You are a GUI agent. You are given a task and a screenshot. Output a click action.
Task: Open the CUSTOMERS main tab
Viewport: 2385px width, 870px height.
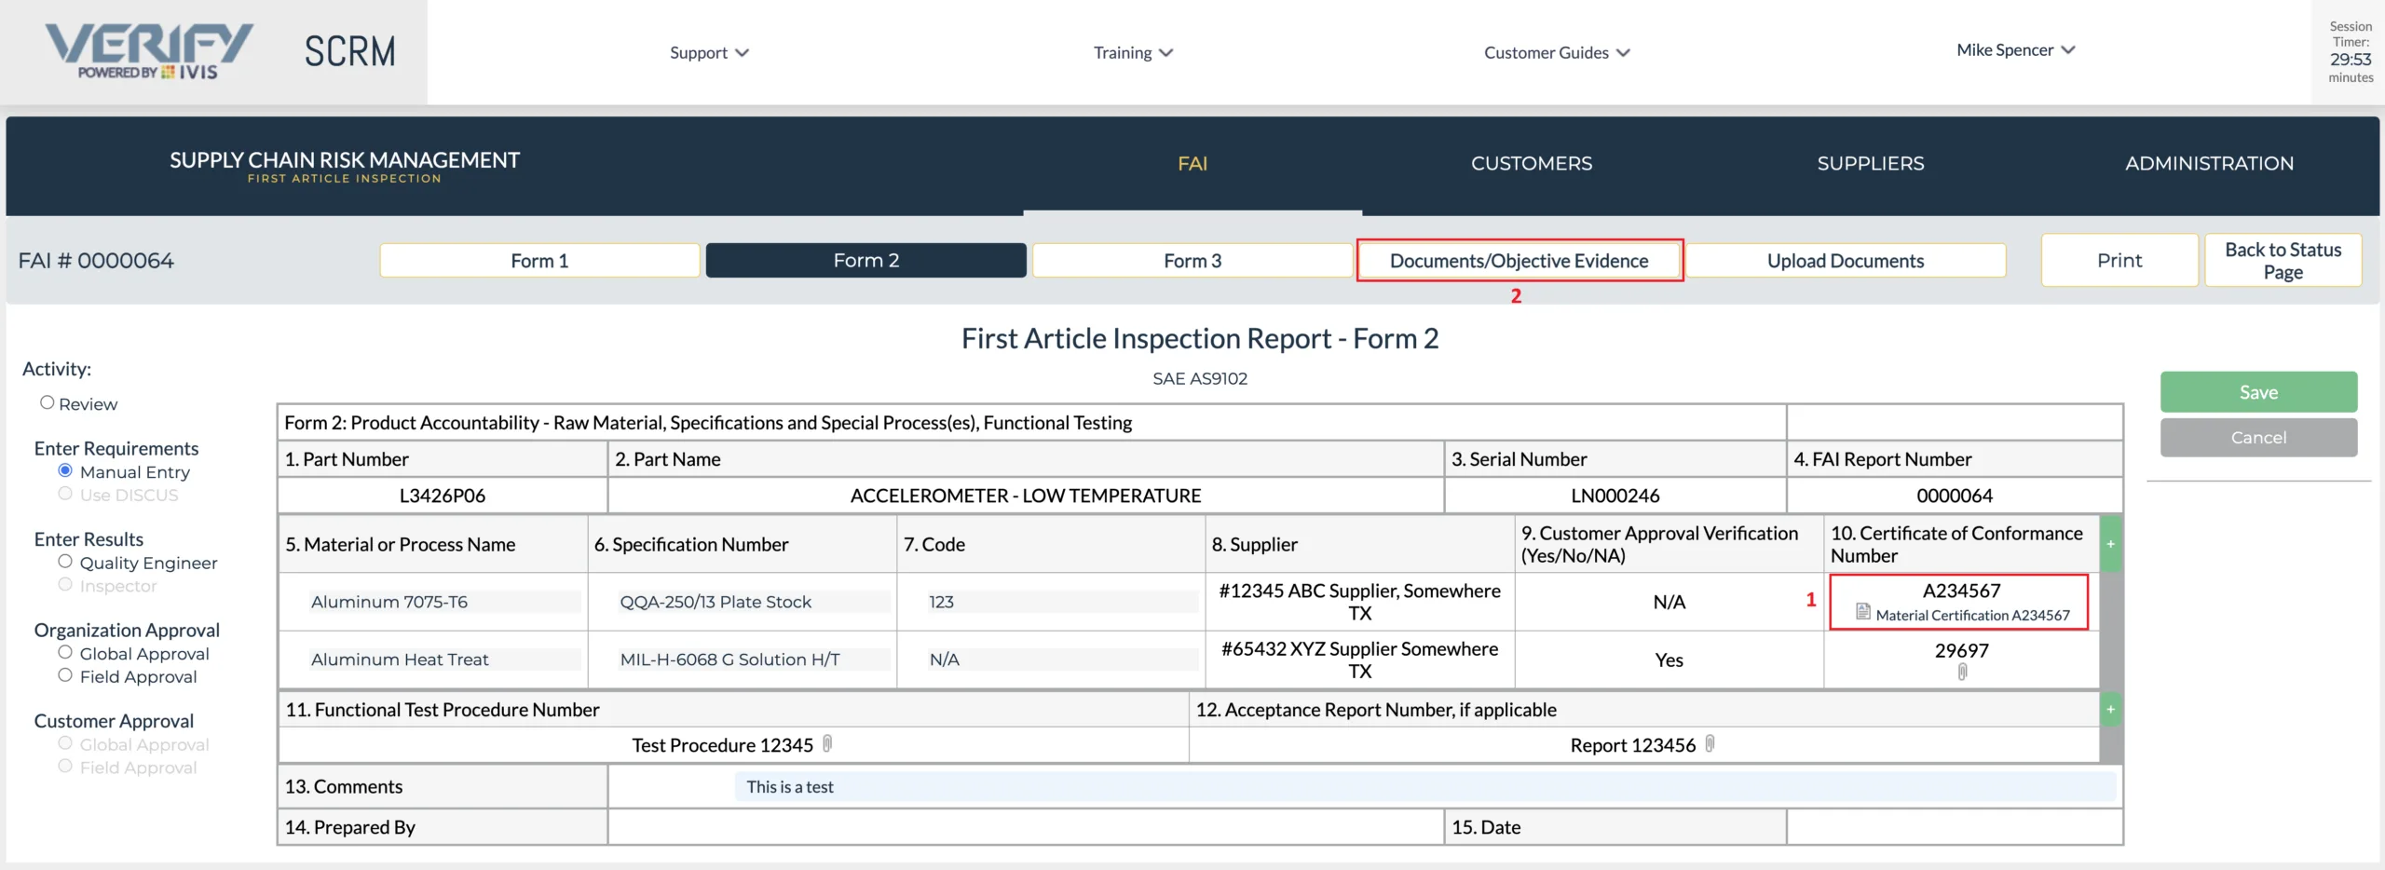pos(1532,164)
